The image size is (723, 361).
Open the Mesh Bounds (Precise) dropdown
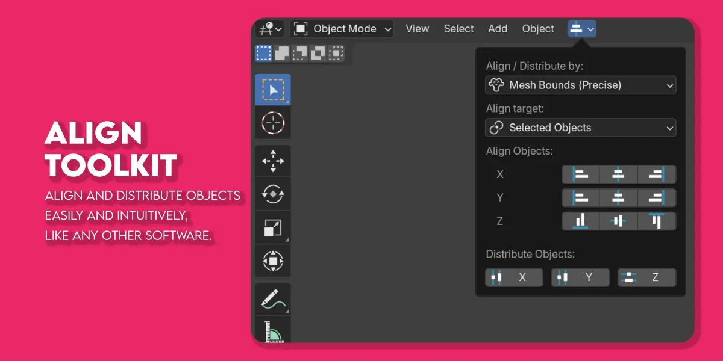pyautogui.click(x=580, y=85)
